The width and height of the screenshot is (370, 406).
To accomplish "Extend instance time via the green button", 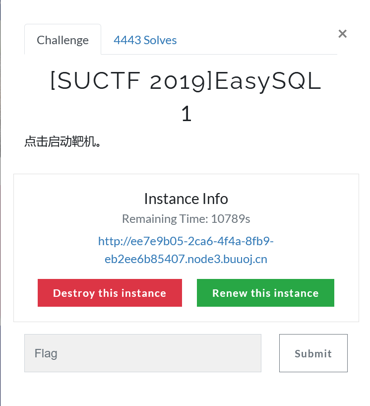I will click(265, 293).
